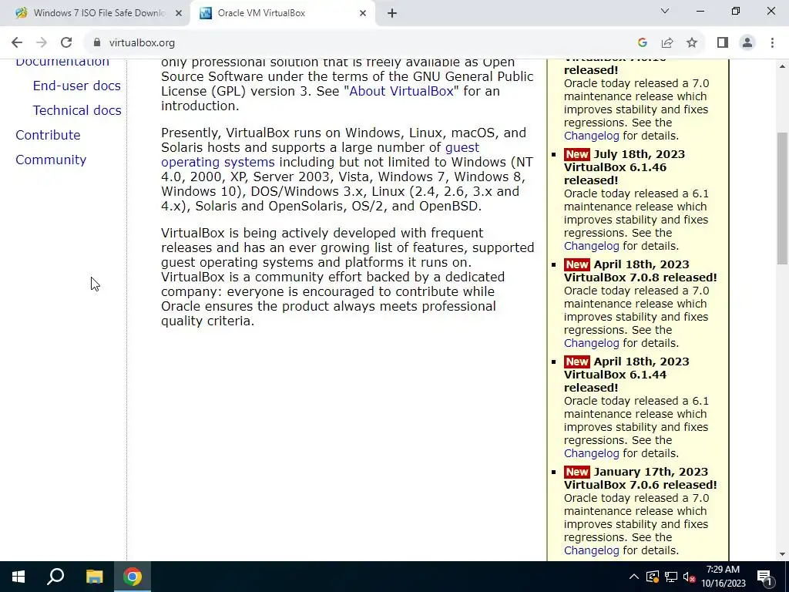Click the page vertical scrollbar thumb

tap(782, 198)
